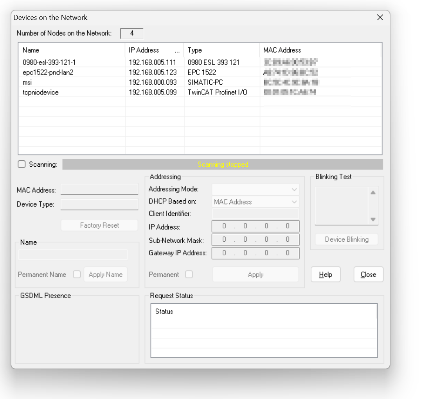Click the EPC 1522 type cell
This screenshot has width=430, height=399.
pos(202,73)
